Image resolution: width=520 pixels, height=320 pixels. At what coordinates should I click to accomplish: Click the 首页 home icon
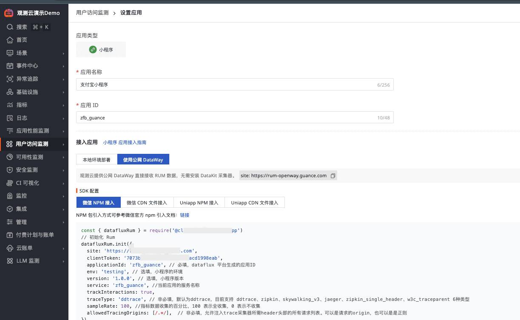10,40
